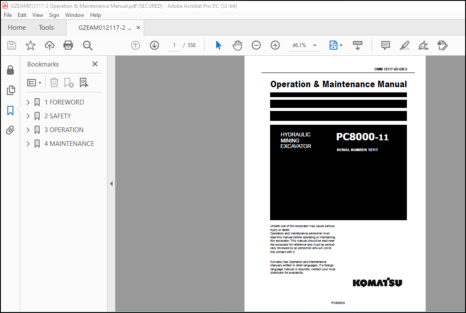Open the Help menu
The height and width of the screenshot is (313, 466).
(95, 15)
